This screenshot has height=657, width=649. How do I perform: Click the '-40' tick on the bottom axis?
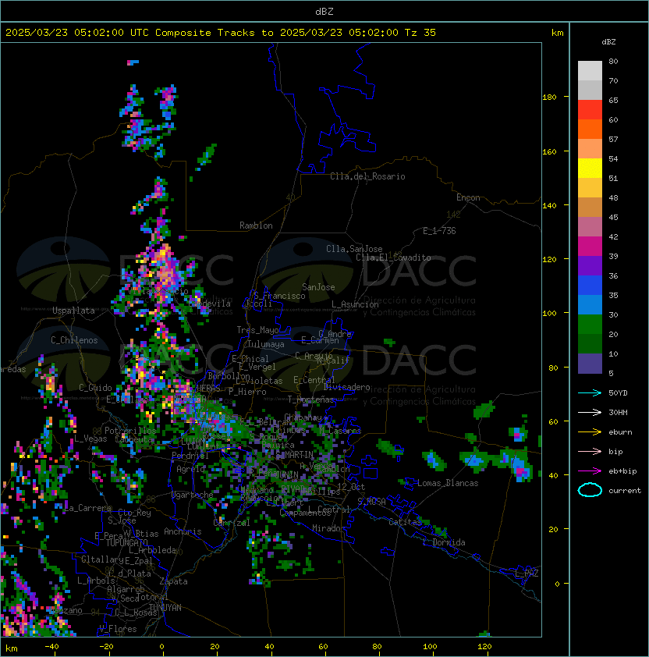tap(51, 647)
